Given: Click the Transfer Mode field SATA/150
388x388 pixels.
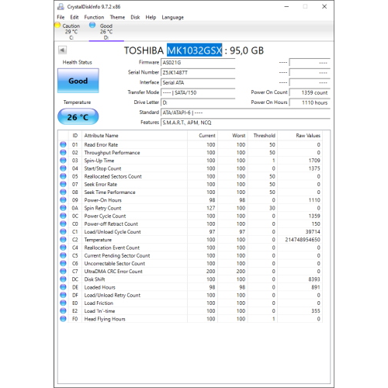Looking at the screenshot, I should (198, 92).
